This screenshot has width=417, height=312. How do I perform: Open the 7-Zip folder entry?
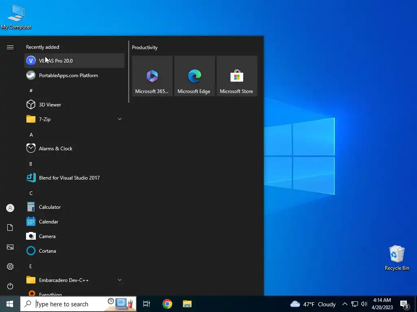pos(75,119)
